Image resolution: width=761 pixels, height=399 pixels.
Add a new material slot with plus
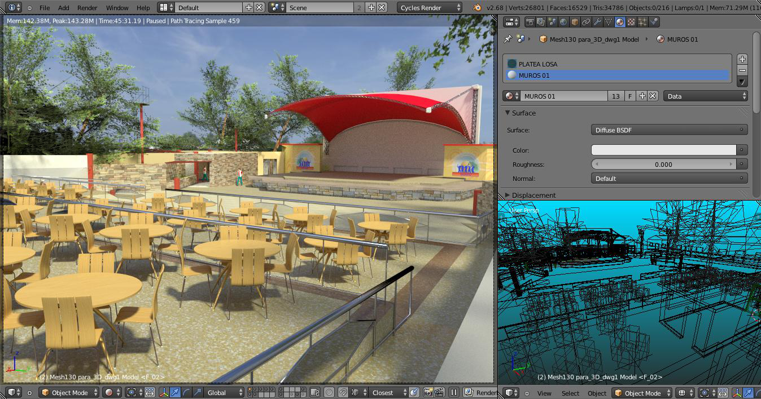pos(742,59)
